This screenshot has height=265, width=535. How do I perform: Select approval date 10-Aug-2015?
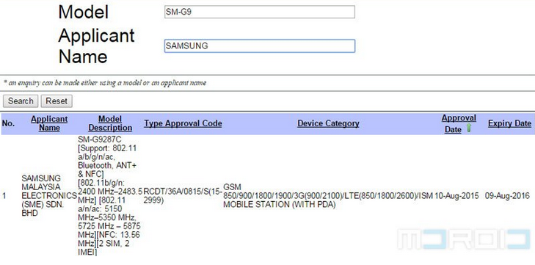coord(456,196)
